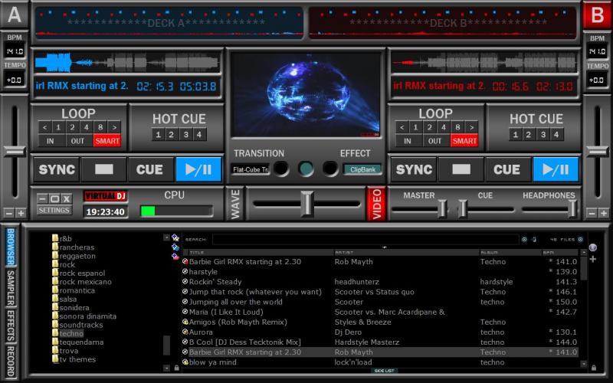Open the SETTINGS dialog
613x383 pixels.
pos(54,210)
